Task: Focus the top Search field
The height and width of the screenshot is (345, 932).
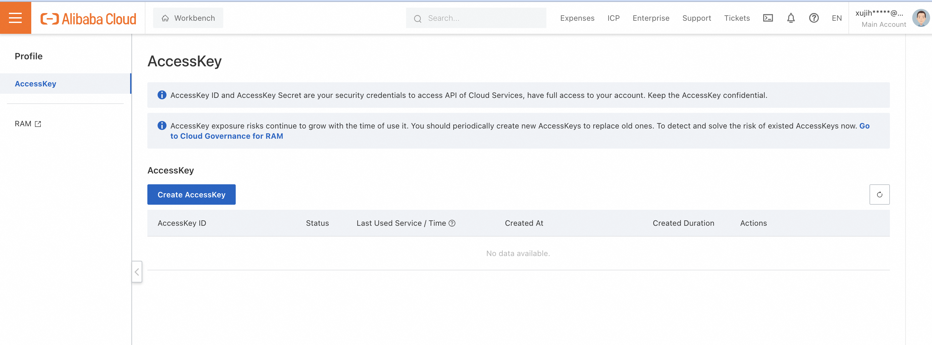Action: [x=476, y=18]
